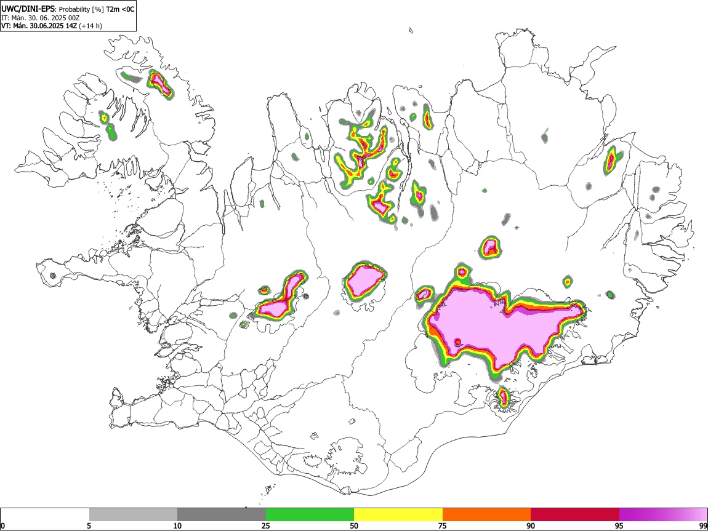Click the red 90-95% legend swatch

[575, 515]
